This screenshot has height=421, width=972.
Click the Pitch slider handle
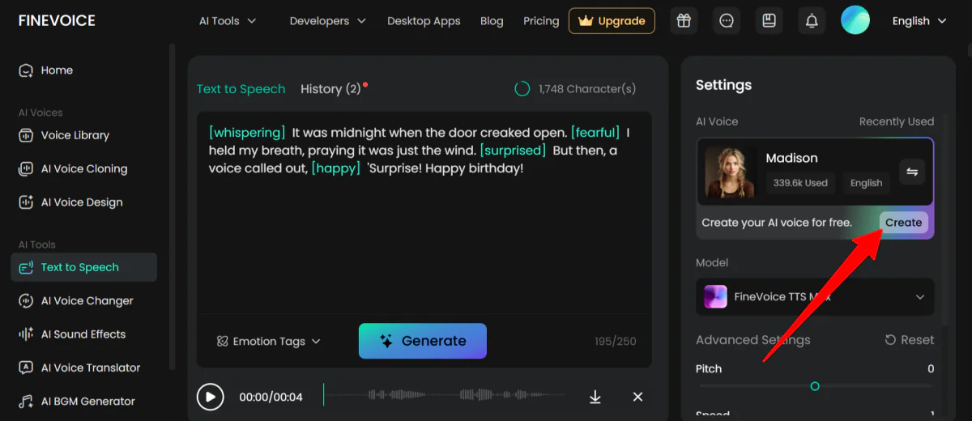coord(815,386)
